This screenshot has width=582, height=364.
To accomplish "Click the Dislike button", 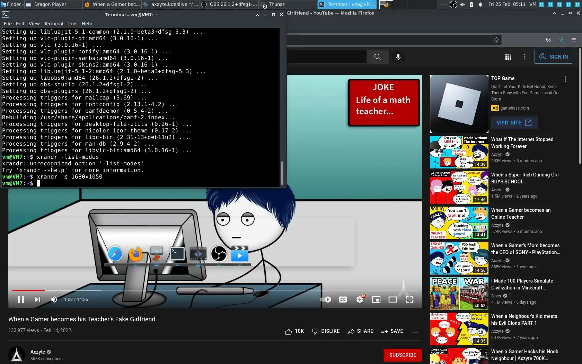I will point(326,331).
